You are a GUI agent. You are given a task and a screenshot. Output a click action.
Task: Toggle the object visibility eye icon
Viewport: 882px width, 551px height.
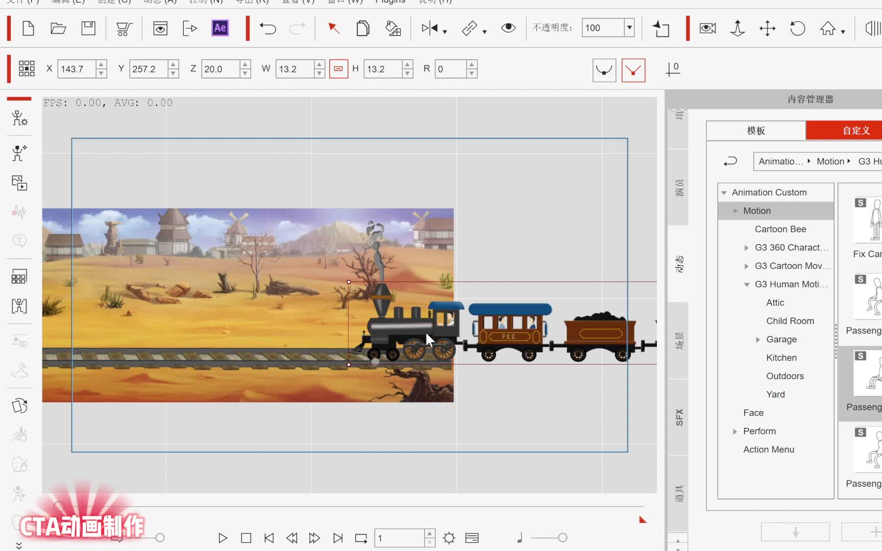(x=508, y=29)
